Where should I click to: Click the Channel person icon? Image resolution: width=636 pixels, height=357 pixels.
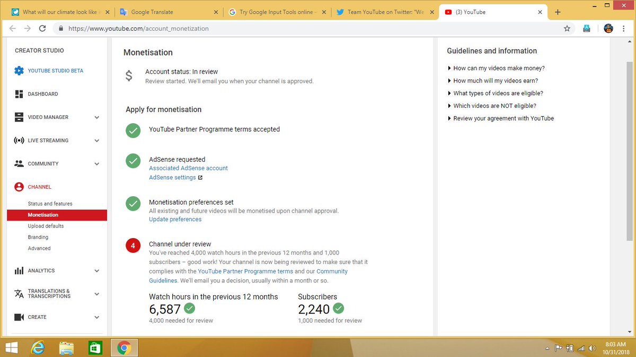(19, 187)
